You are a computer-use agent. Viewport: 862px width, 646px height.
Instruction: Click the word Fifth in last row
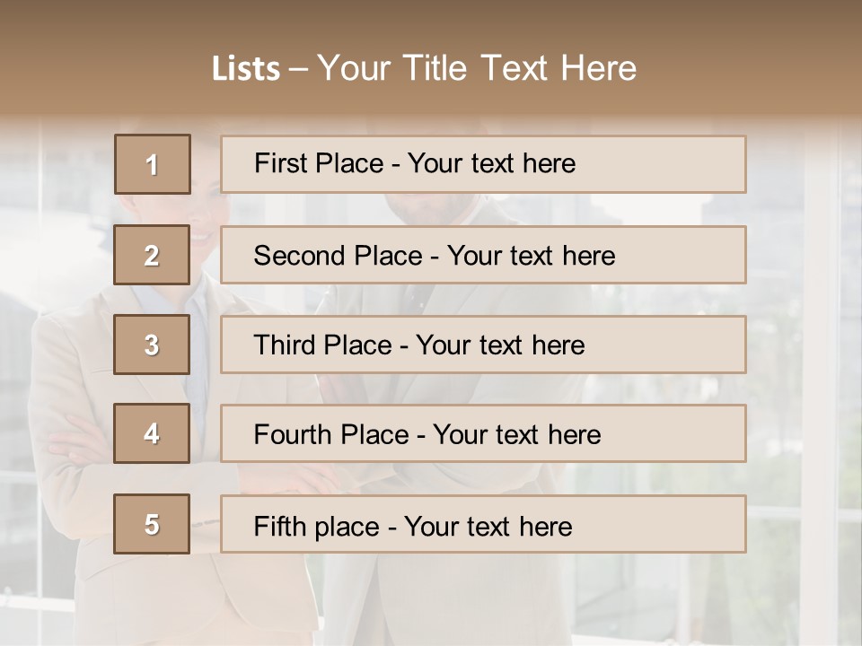[x=281, y=526]
